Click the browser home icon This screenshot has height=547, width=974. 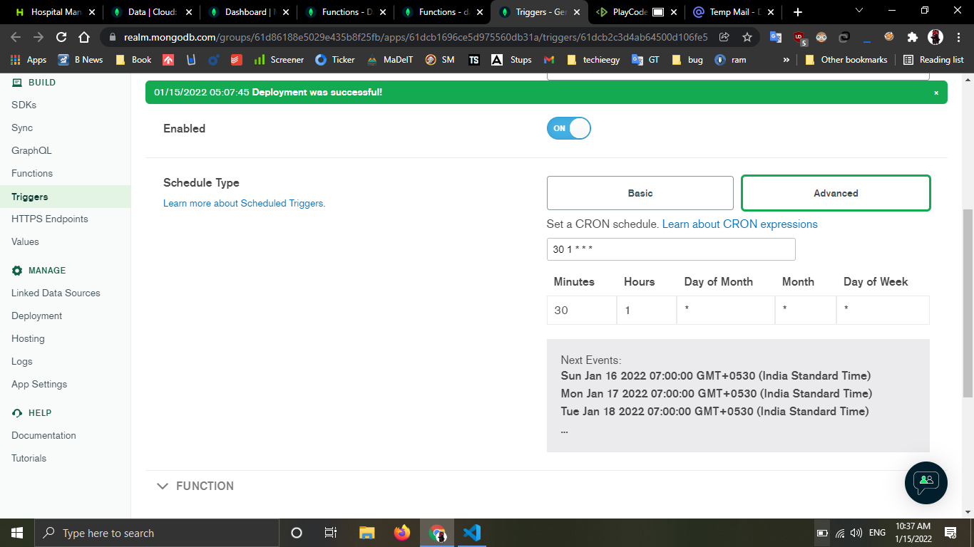point(84,37)
